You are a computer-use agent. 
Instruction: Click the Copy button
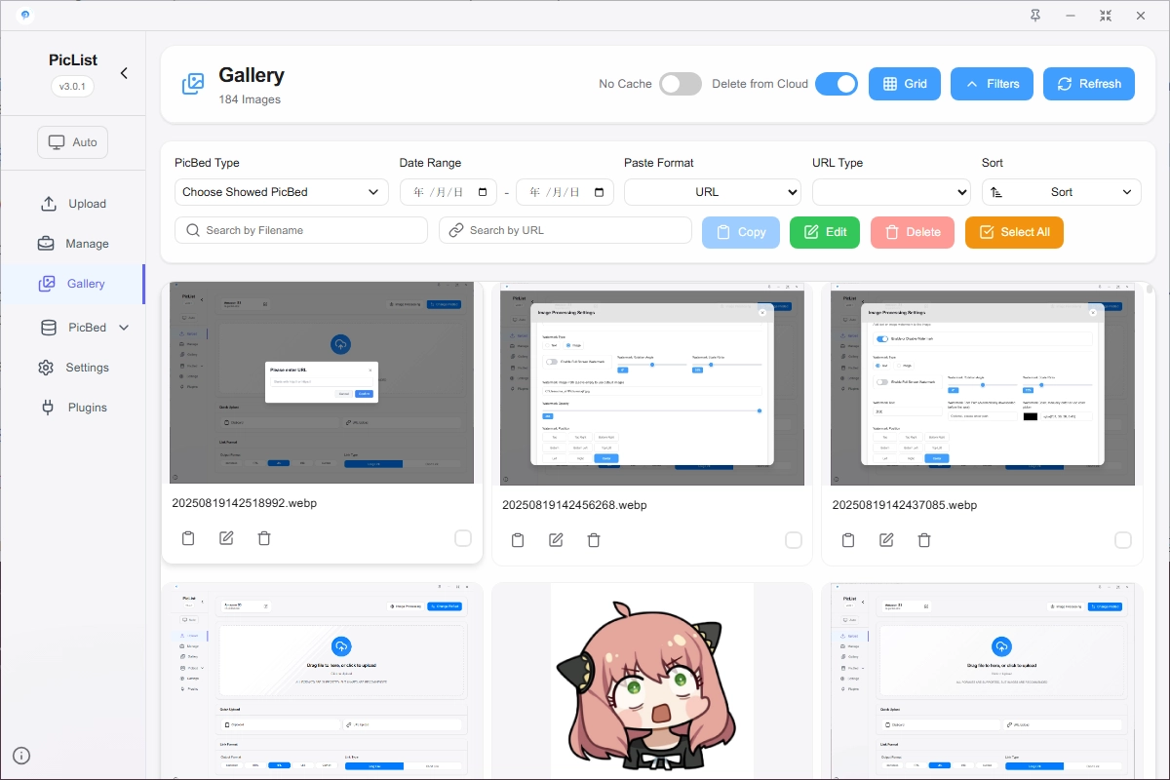741,232
